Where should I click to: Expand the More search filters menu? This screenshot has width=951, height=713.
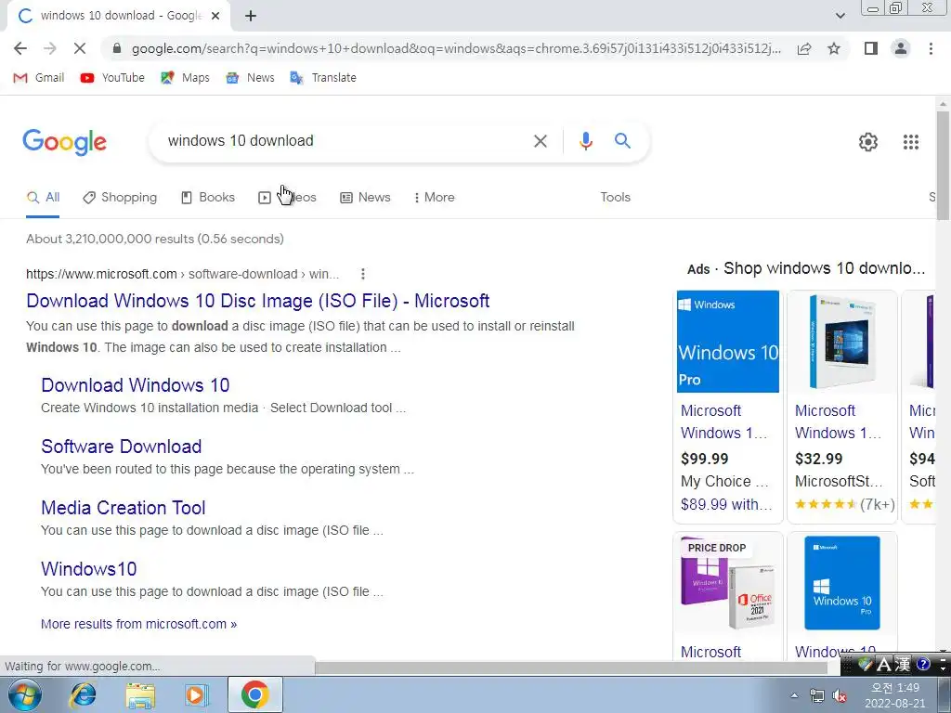[x=435, y=197]
